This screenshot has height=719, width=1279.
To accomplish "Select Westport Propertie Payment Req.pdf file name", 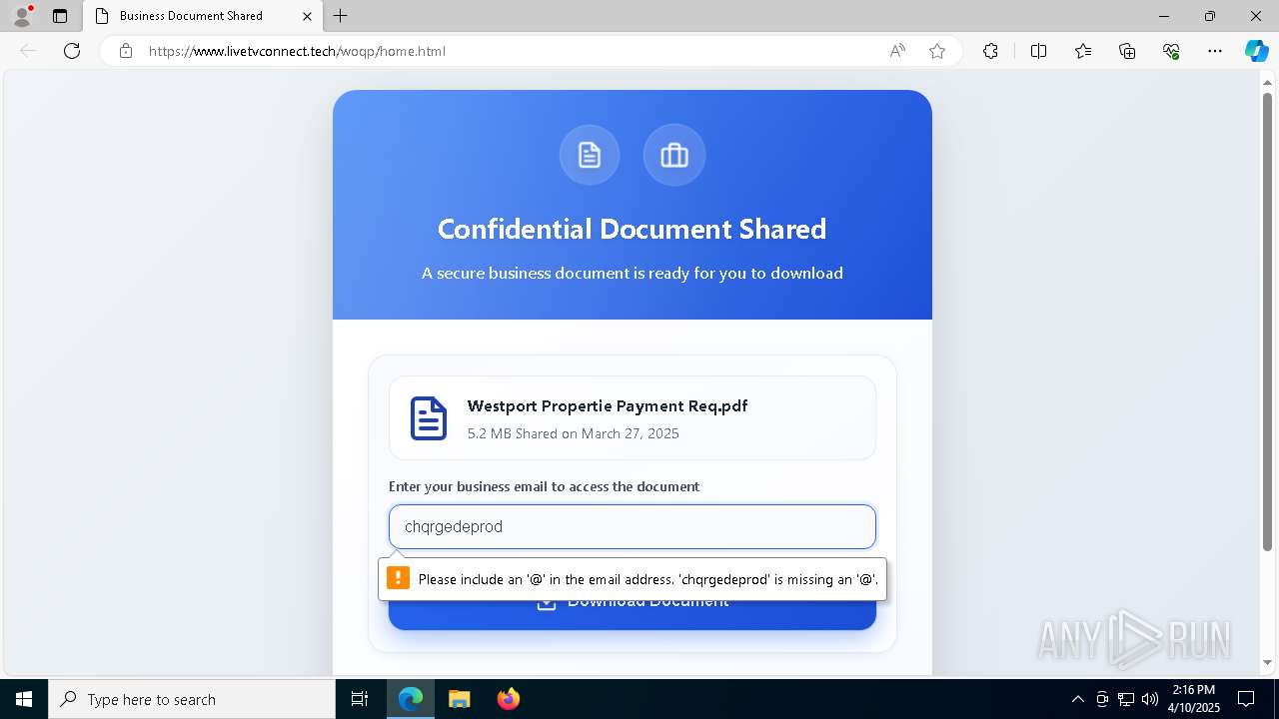I will [608, 405].
